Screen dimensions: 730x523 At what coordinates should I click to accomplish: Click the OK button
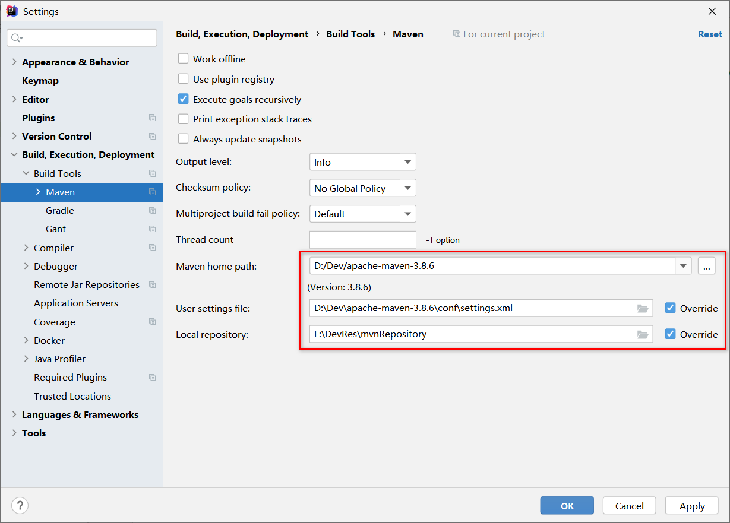tap(567, 506)
